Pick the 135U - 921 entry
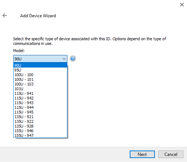 click(x=40, y=117)
